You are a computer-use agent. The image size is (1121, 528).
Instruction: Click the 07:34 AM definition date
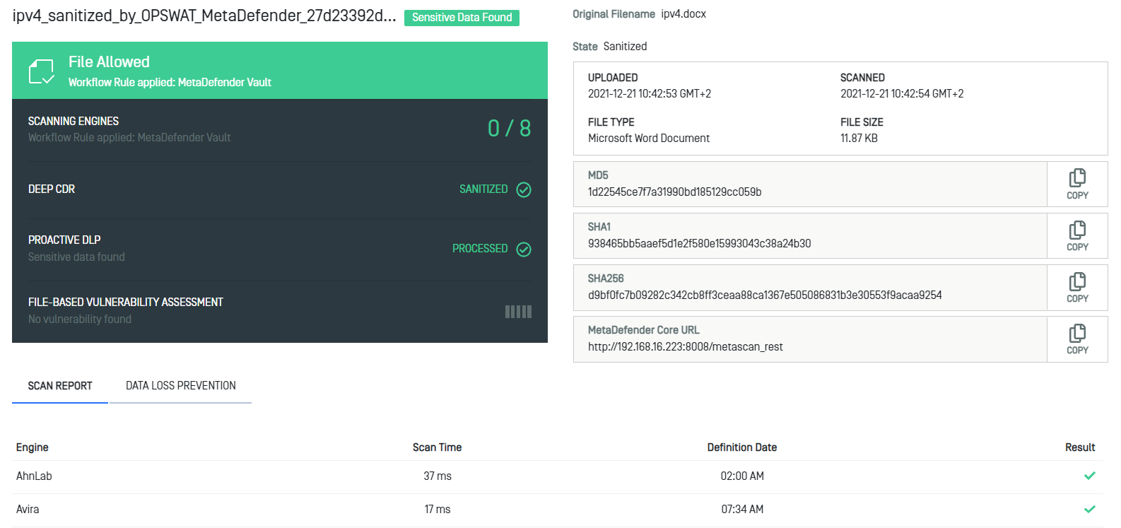point(742,510)
